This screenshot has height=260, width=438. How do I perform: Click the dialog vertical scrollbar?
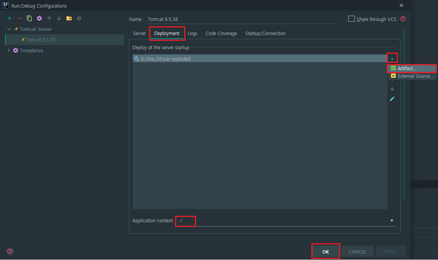(404, 114)
